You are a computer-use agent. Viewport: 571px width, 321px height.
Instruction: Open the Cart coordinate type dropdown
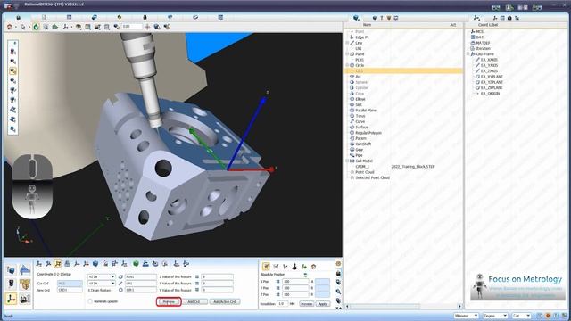[x=521, y=316]
